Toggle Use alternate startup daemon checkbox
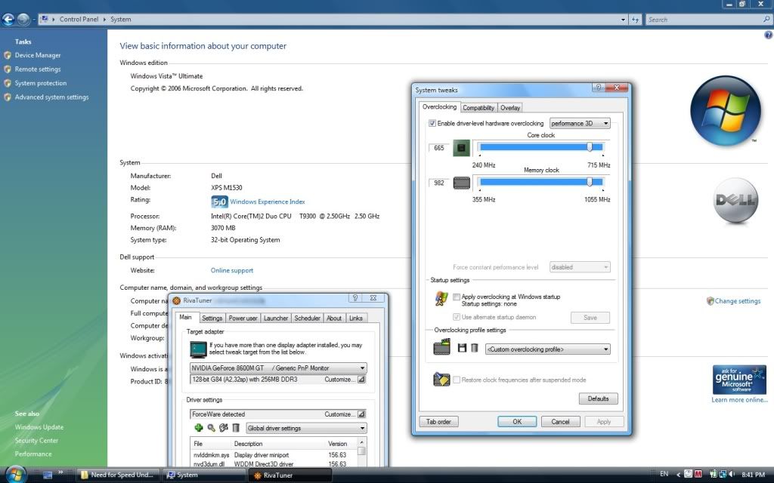The height and width of the screenshot is (483, 774). click(x=457, y=317)
